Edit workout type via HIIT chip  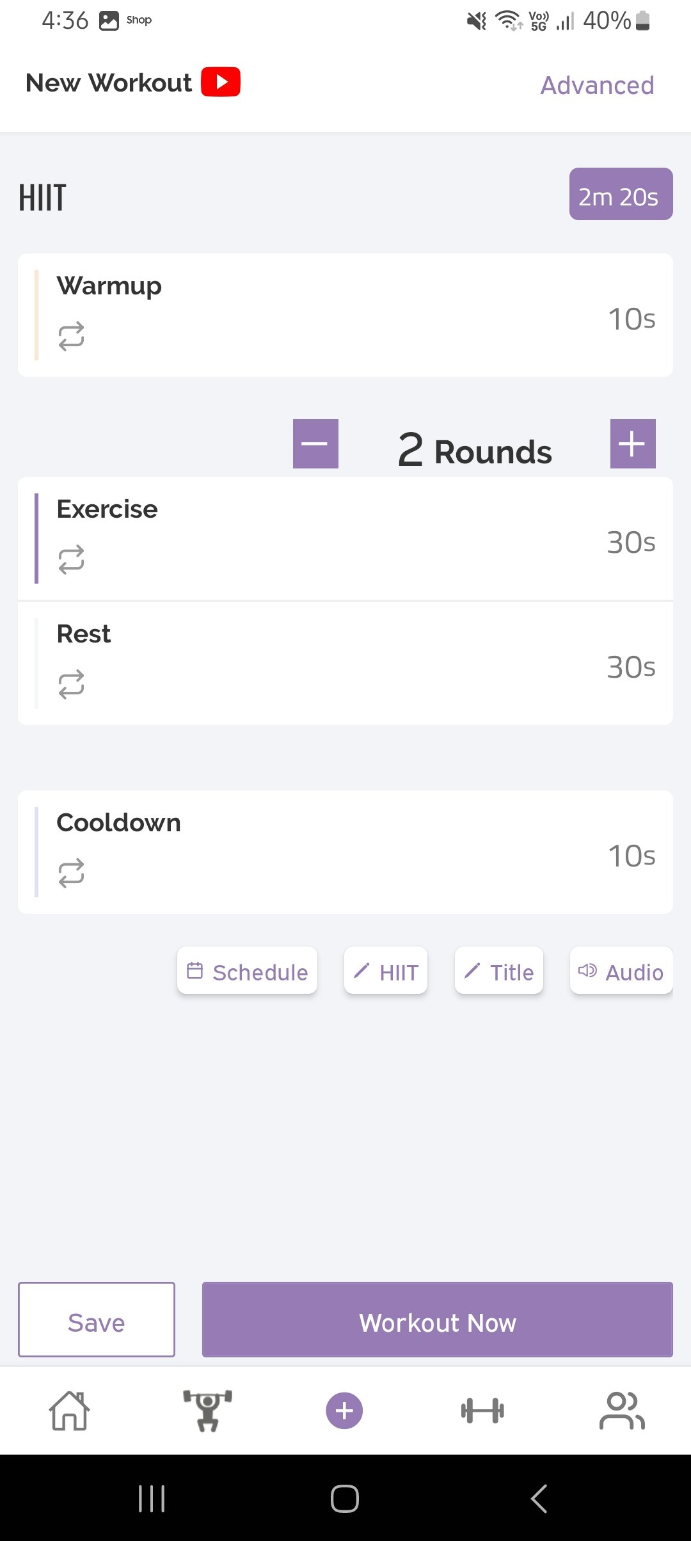pyautogui.click(x=386, y=971)
